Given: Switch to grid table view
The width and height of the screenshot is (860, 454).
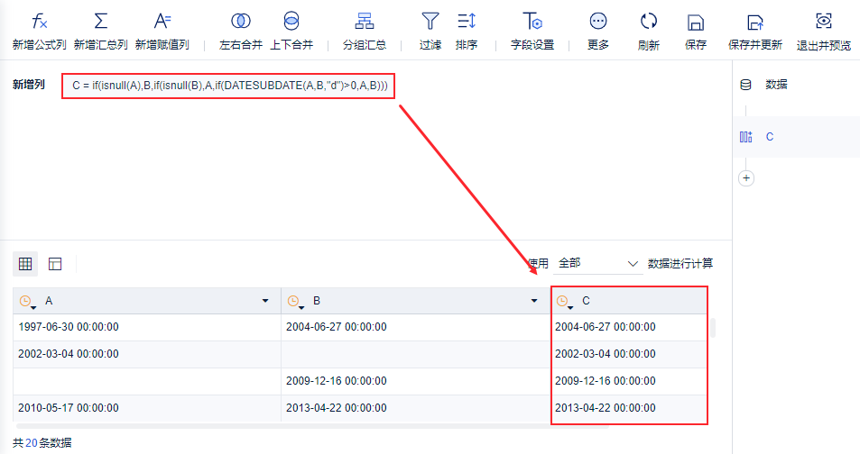Looking at the screenshot, I should coord(25,264).
